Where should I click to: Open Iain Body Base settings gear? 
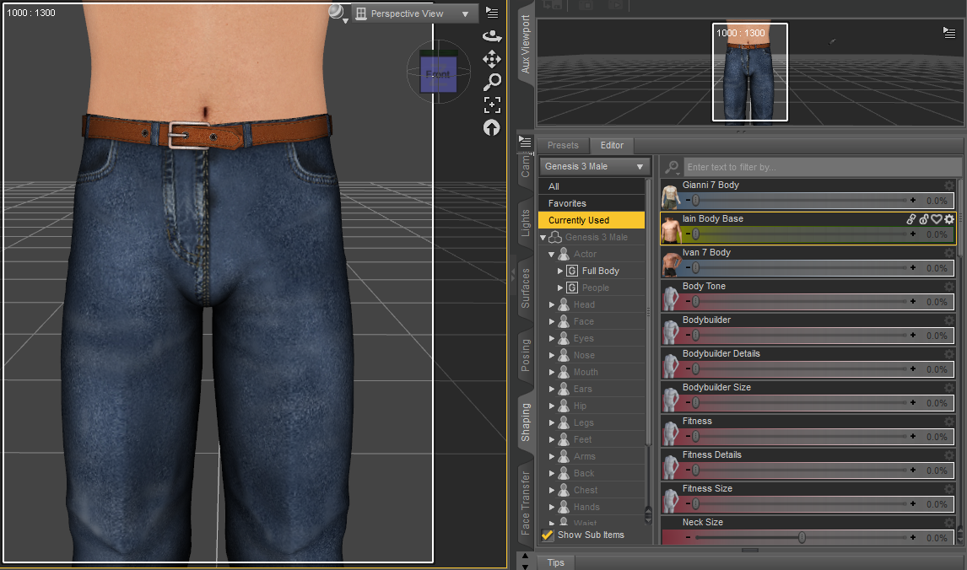click(x=949, y=218)
